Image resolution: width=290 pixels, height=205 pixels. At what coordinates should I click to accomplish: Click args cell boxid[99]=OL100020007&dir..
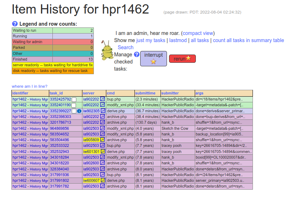[224, 158]
